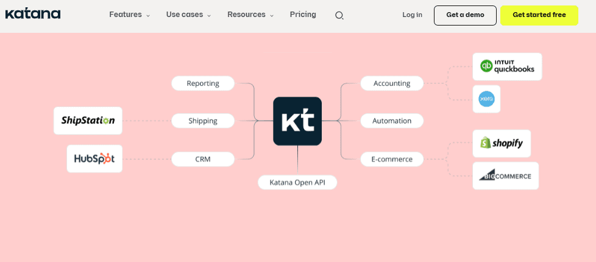Select the HubSpot logo card

pyautogui.click(x=94, y=159)
